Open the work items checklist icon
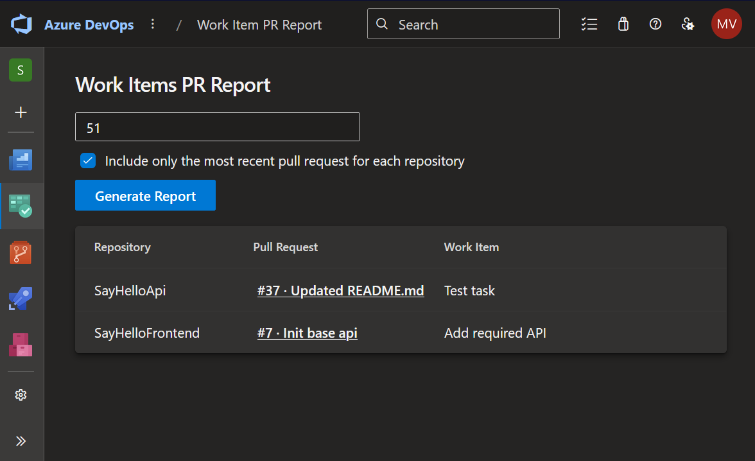This screenshot has width=755, height=461. 589,24
